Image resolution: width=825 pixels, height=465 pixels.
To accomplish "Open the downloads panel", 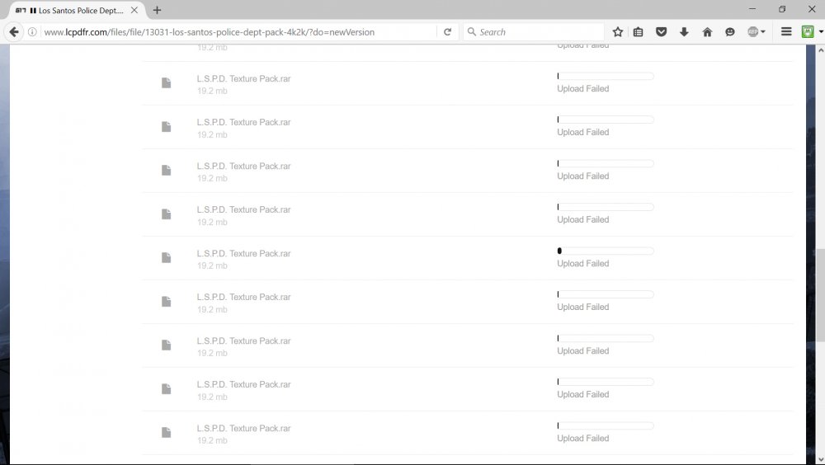I will click(x=684, y=32).
